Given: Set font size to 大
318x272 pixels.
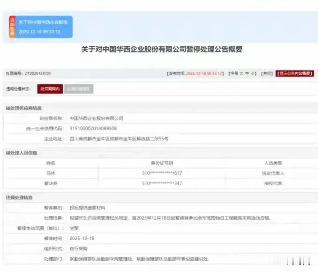Looking at the screenshot, I should 242,74.
